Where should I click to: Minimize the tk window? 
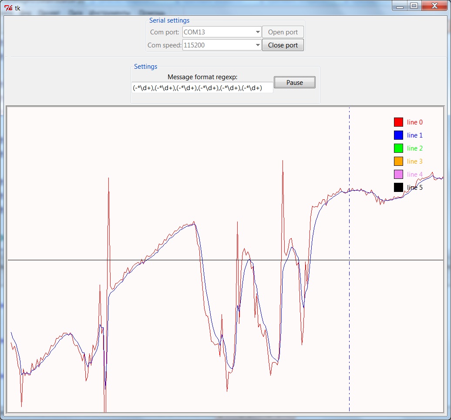pos(400,6)
